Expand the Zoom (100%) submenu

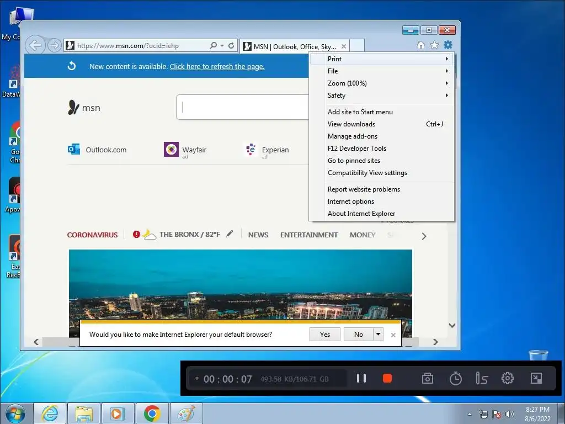click(382, 83)
